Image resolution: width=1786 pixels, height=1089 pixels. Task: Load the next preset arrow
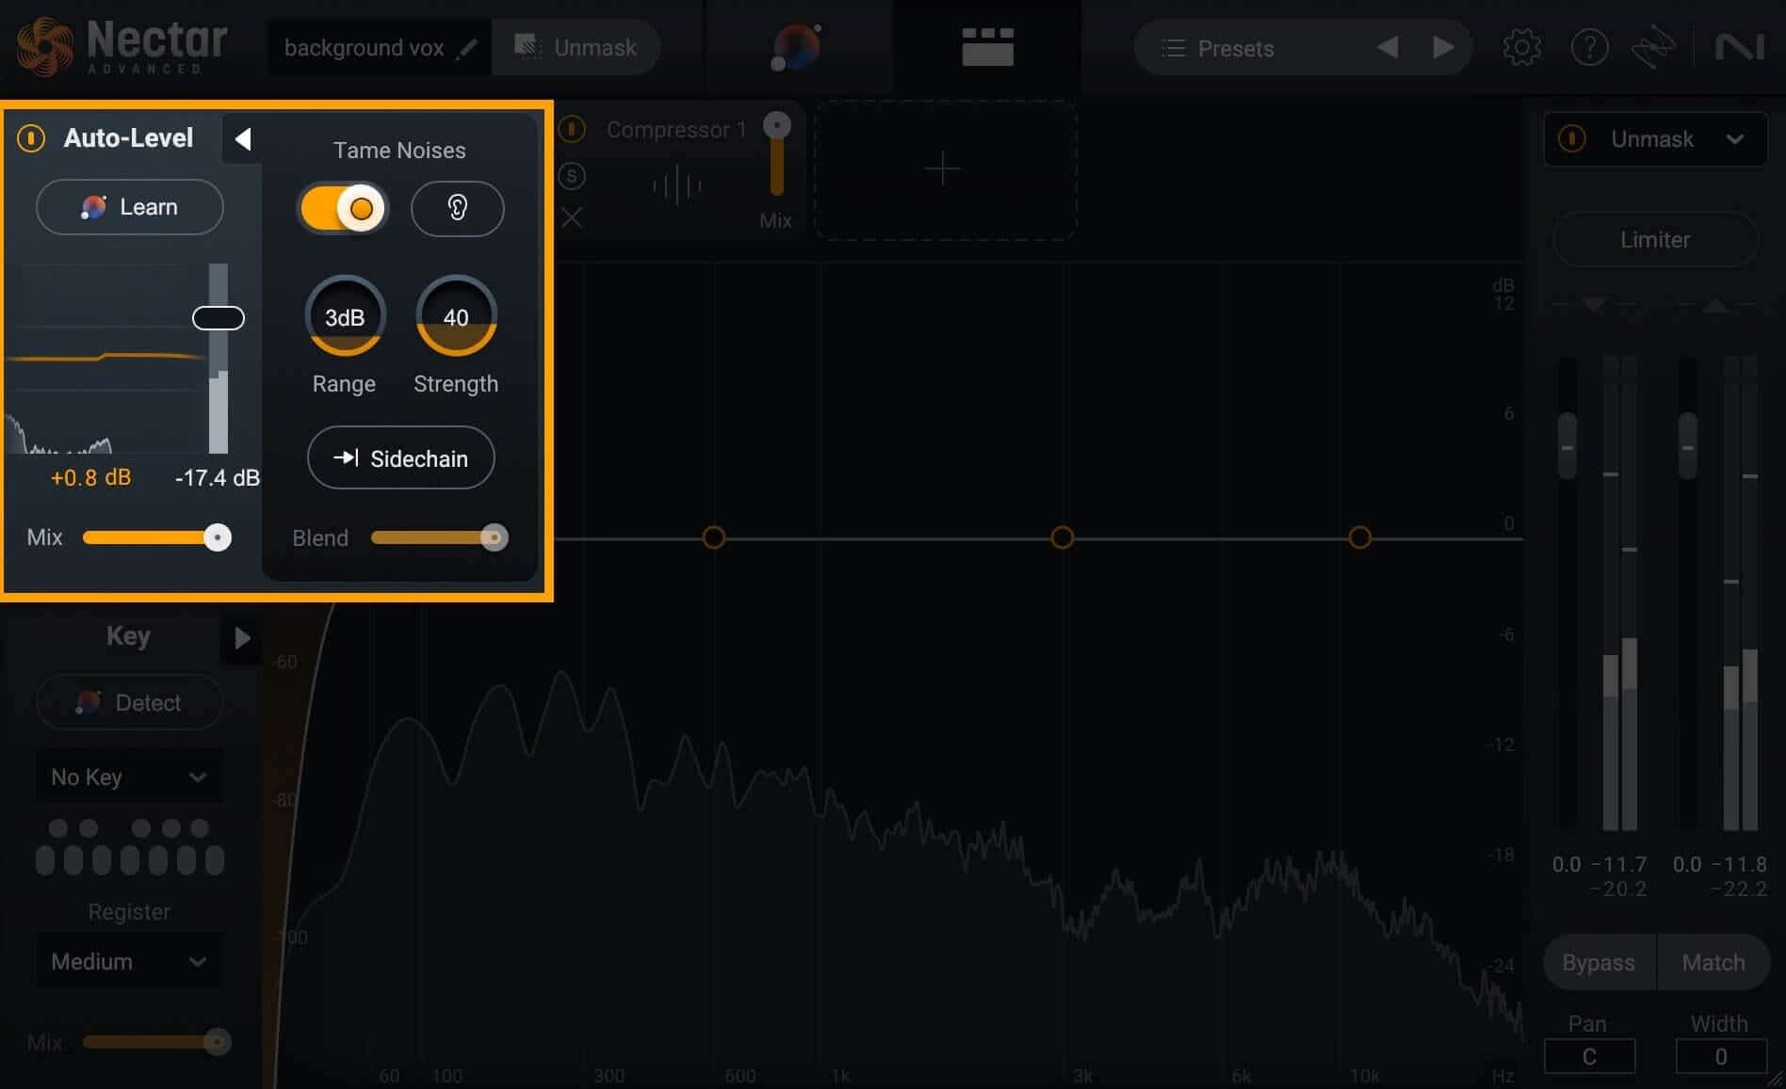pyautogui.click(x=1443, y=47)
